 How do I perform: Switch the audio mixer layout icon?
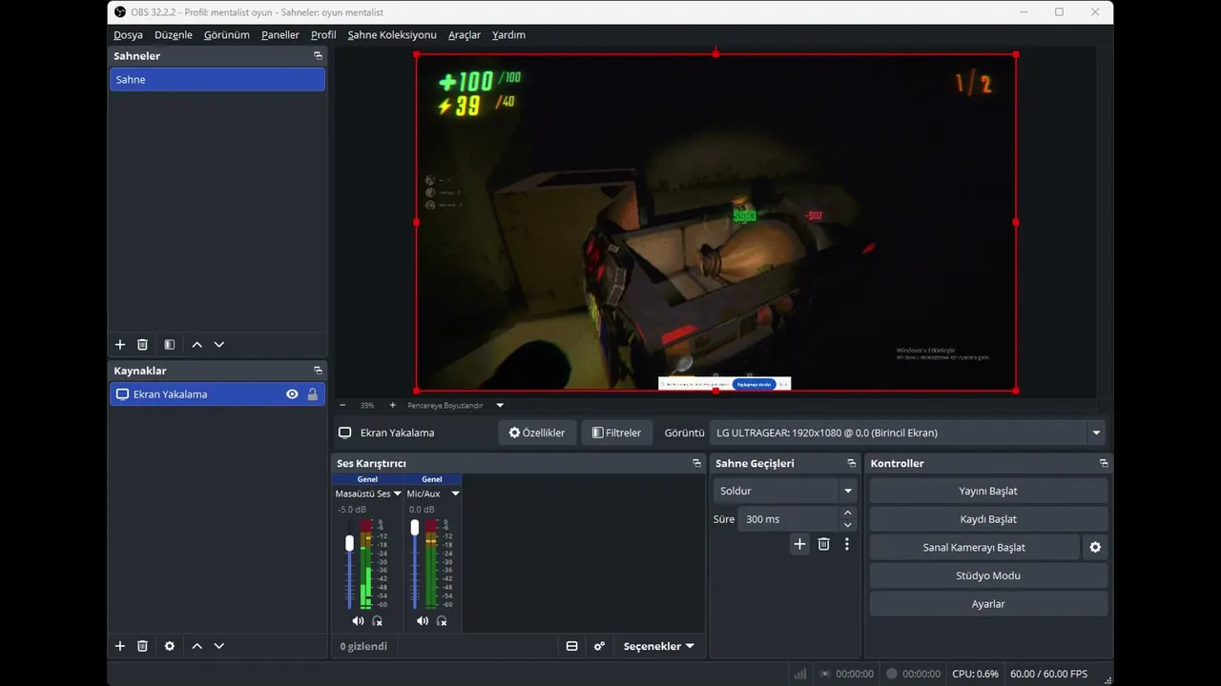[x=572, y=646]
